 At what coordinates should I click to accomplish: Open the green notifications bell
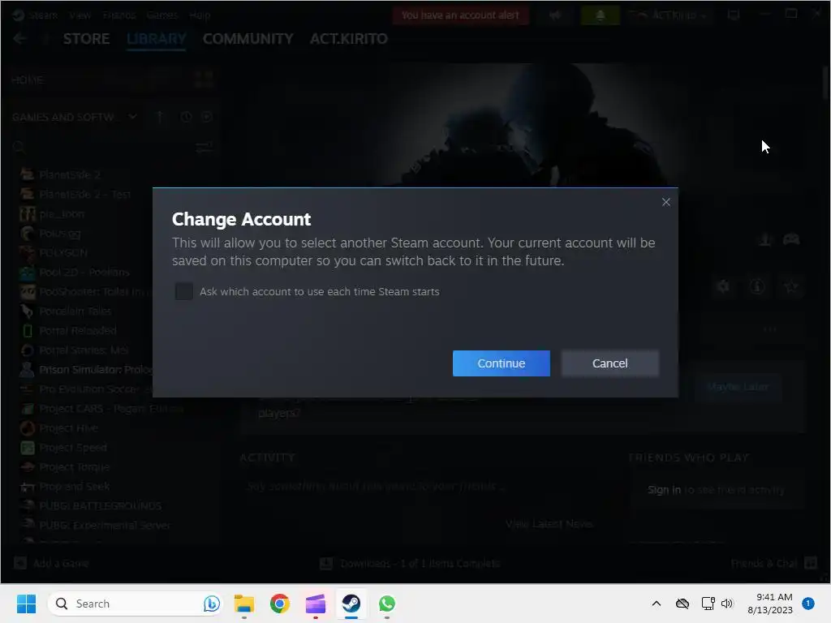click(x=600, y=15)
